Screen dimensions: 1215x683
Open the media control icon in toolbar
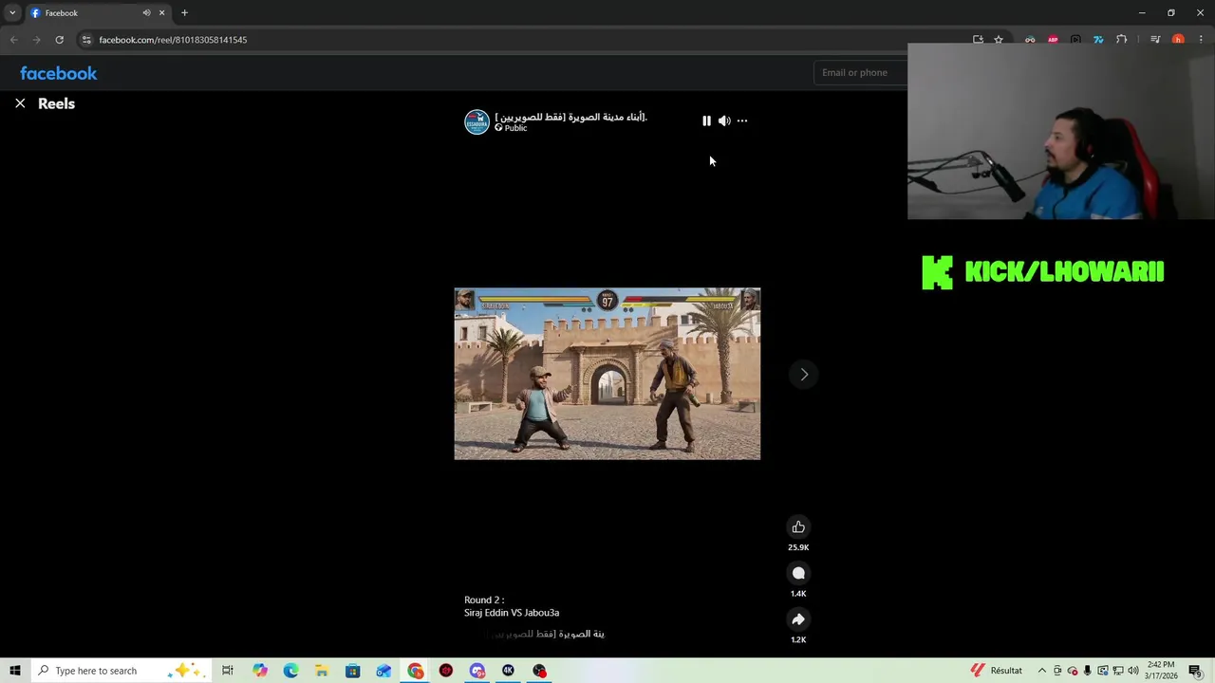click(x=1155, y=40)
